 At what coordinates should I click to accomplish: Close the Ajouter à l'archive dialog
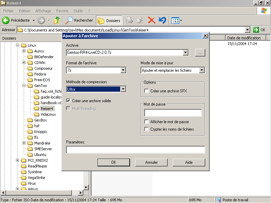click(x=205, y=36)
